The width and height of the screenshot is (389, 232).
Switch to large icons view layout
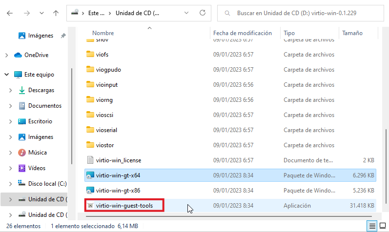pos(382,226)
